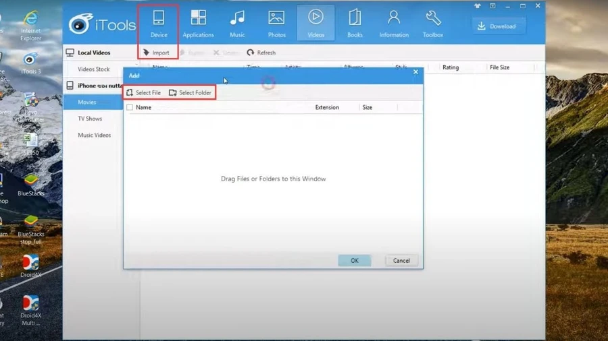The image size is (608, 341).
Task: Confirm with the OK button
Action: pyautogui.click(x=355, y=261)
